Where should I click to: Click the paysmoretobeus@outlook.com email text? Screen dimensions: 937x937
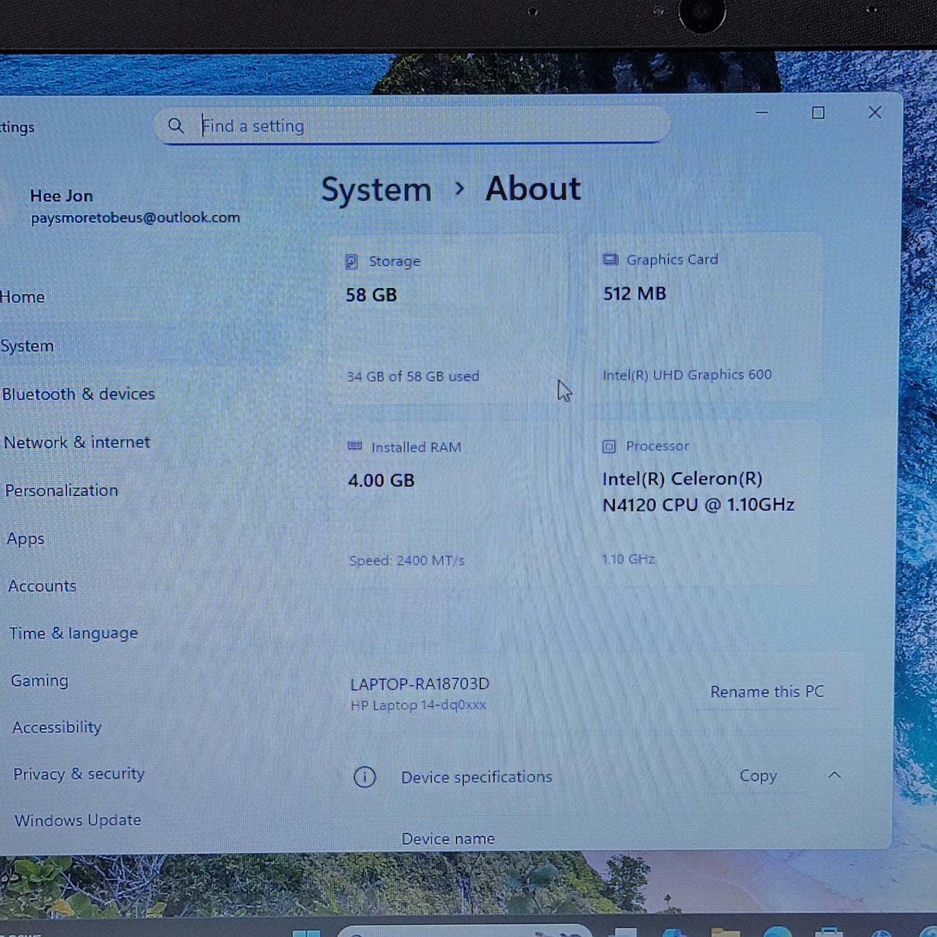pyautogui.click(x=135, y=218)
